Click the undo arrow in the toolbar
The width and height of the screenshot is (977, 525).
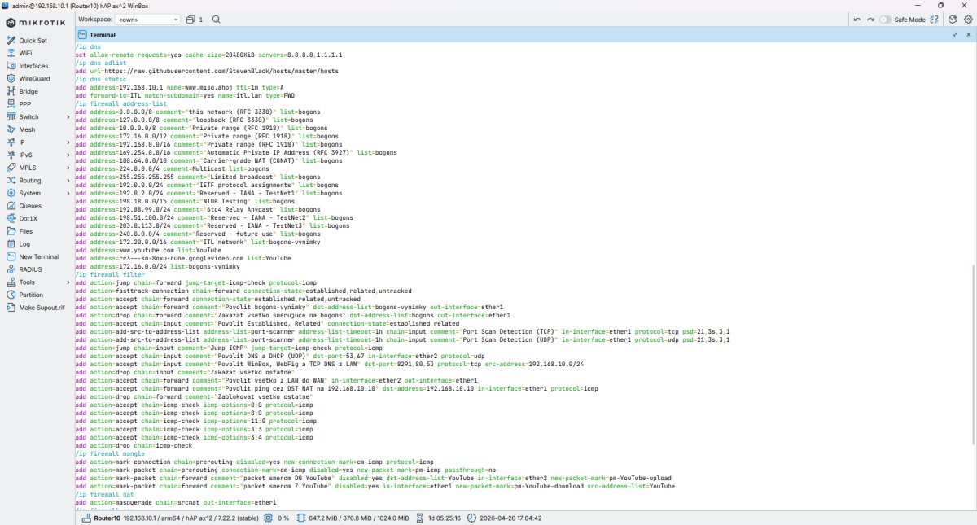(x=857, y=19)
